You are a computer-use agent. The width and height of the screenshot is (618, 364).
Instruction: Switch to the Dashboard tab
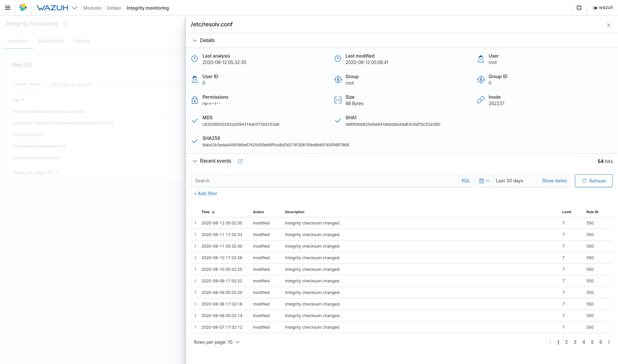51,41
